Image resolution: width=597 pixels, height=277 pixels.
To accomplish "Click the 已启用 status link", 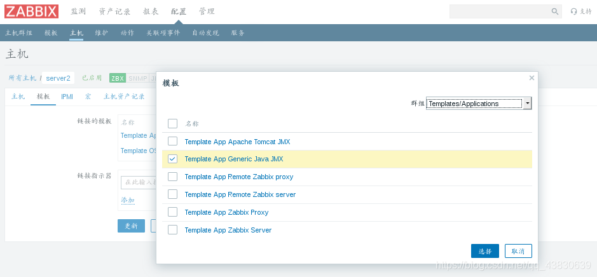I will click(x=92, y=78).
